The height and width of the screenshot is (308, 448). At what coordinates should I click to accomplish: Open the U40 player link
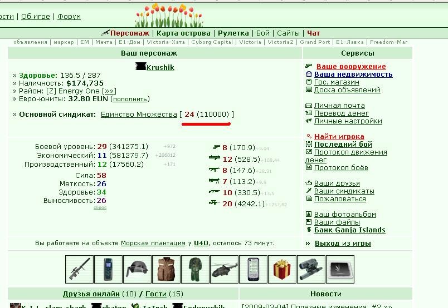pos(201,244)
